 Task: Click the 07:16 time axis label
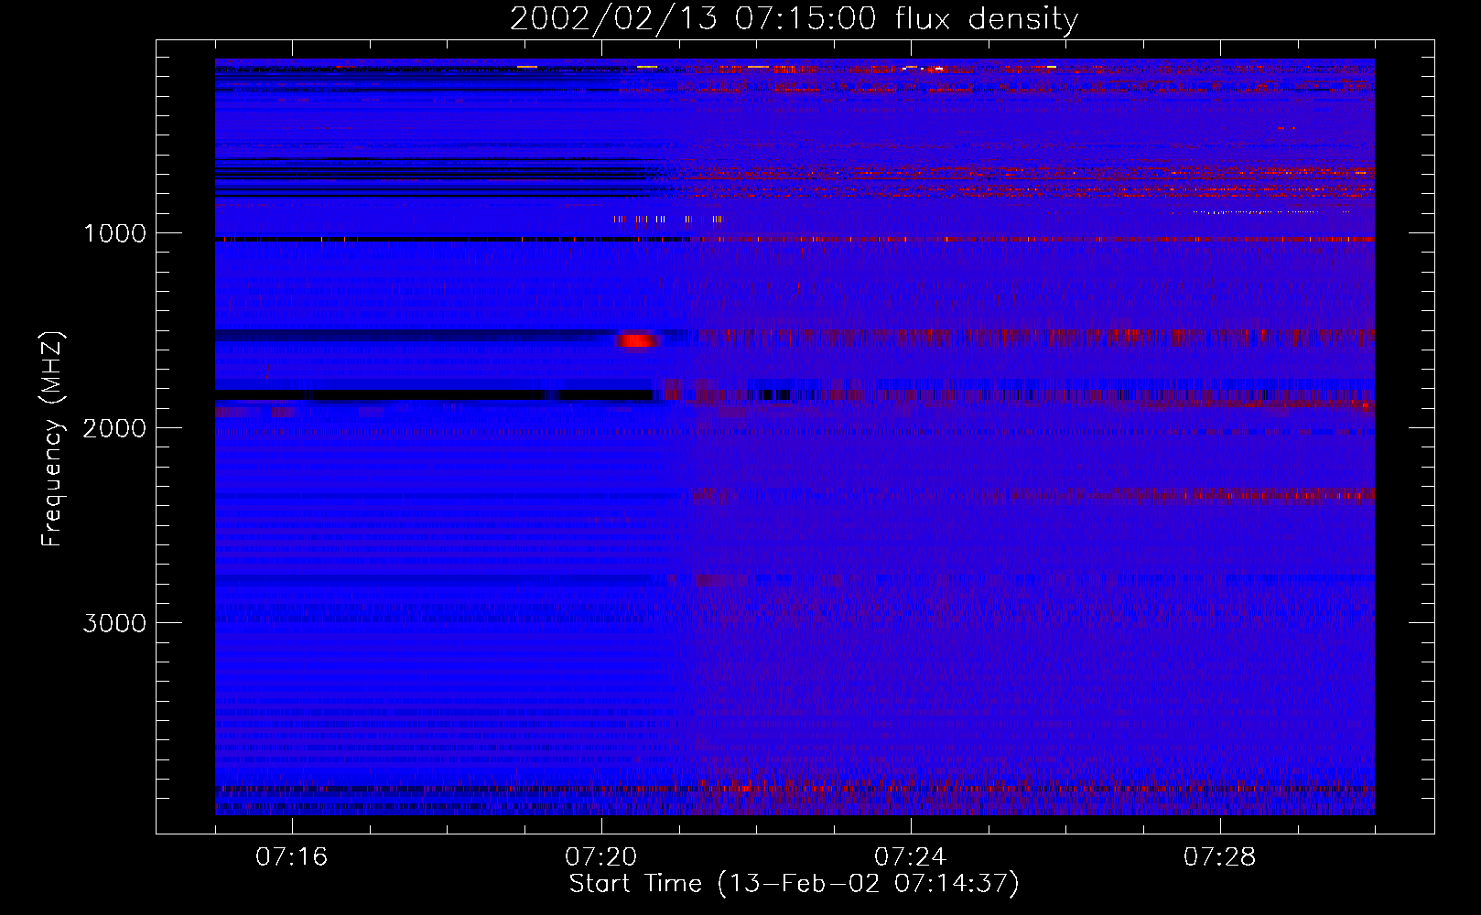pos(292,857)
